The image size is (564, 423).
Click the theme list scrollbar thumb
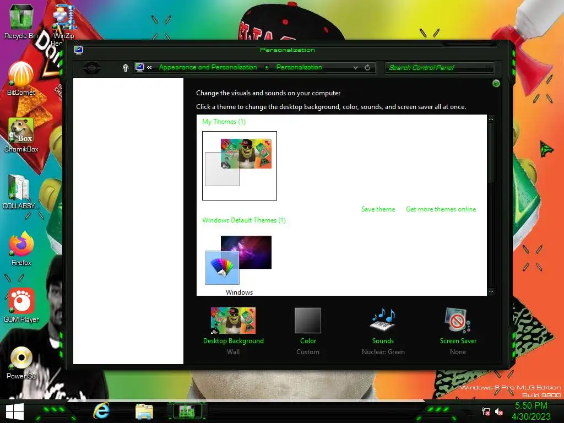tap(491, 153)
